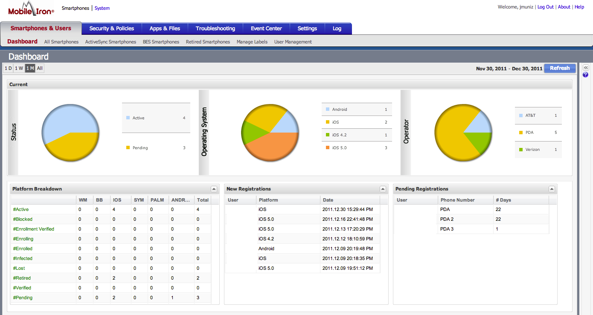The image size is (593, 315).
Task: Collapse the Pending Registrations panel
Action: 552,189
